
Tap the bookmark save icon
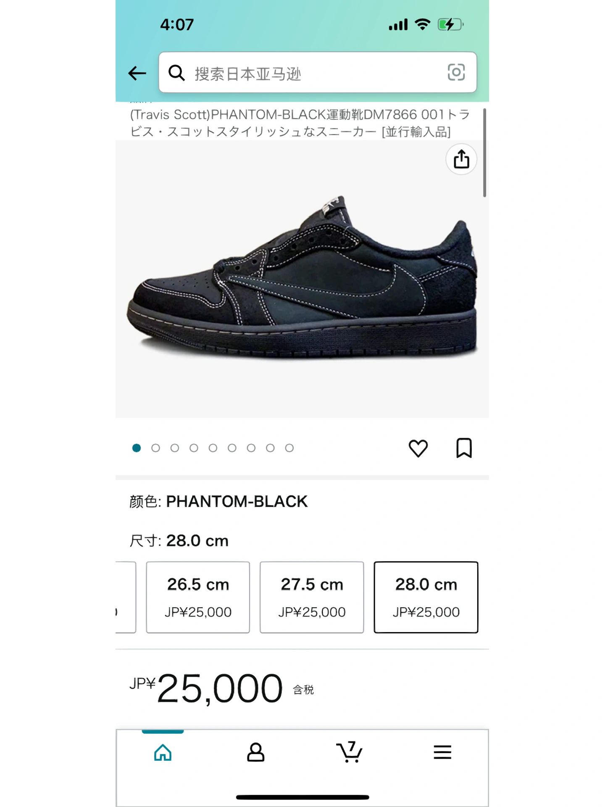pos(464,448)
